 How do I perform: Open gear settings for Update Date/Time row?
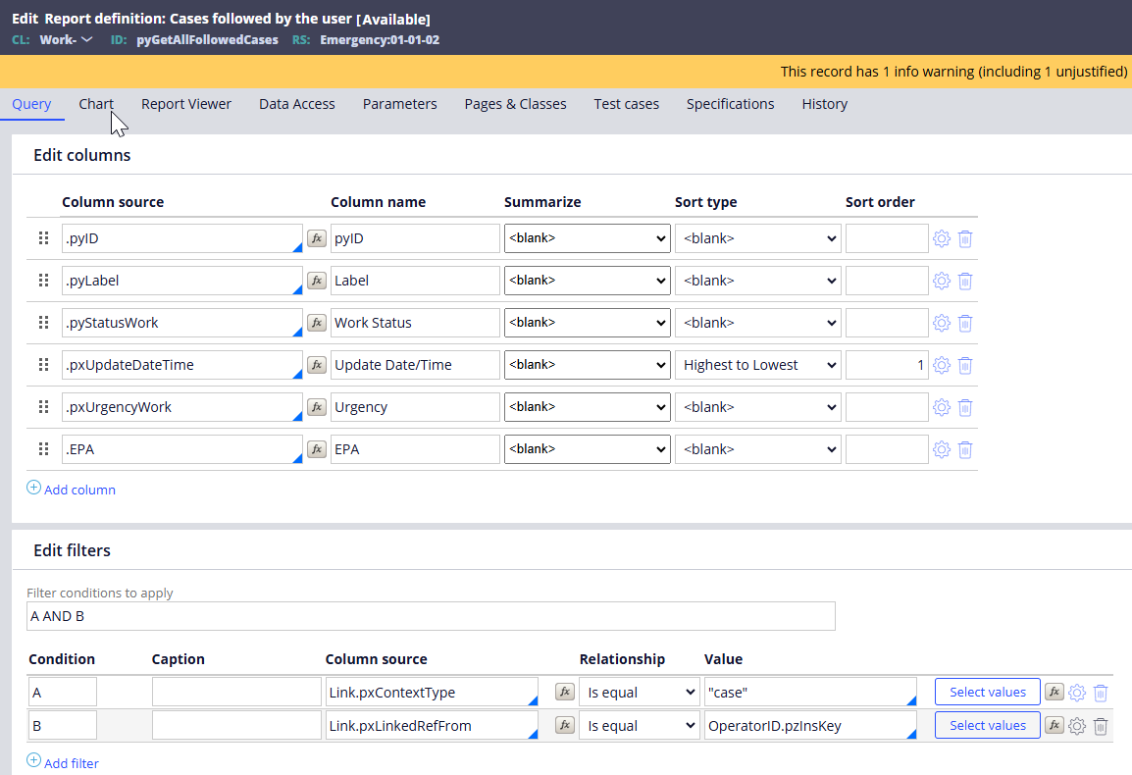(942, 365)
